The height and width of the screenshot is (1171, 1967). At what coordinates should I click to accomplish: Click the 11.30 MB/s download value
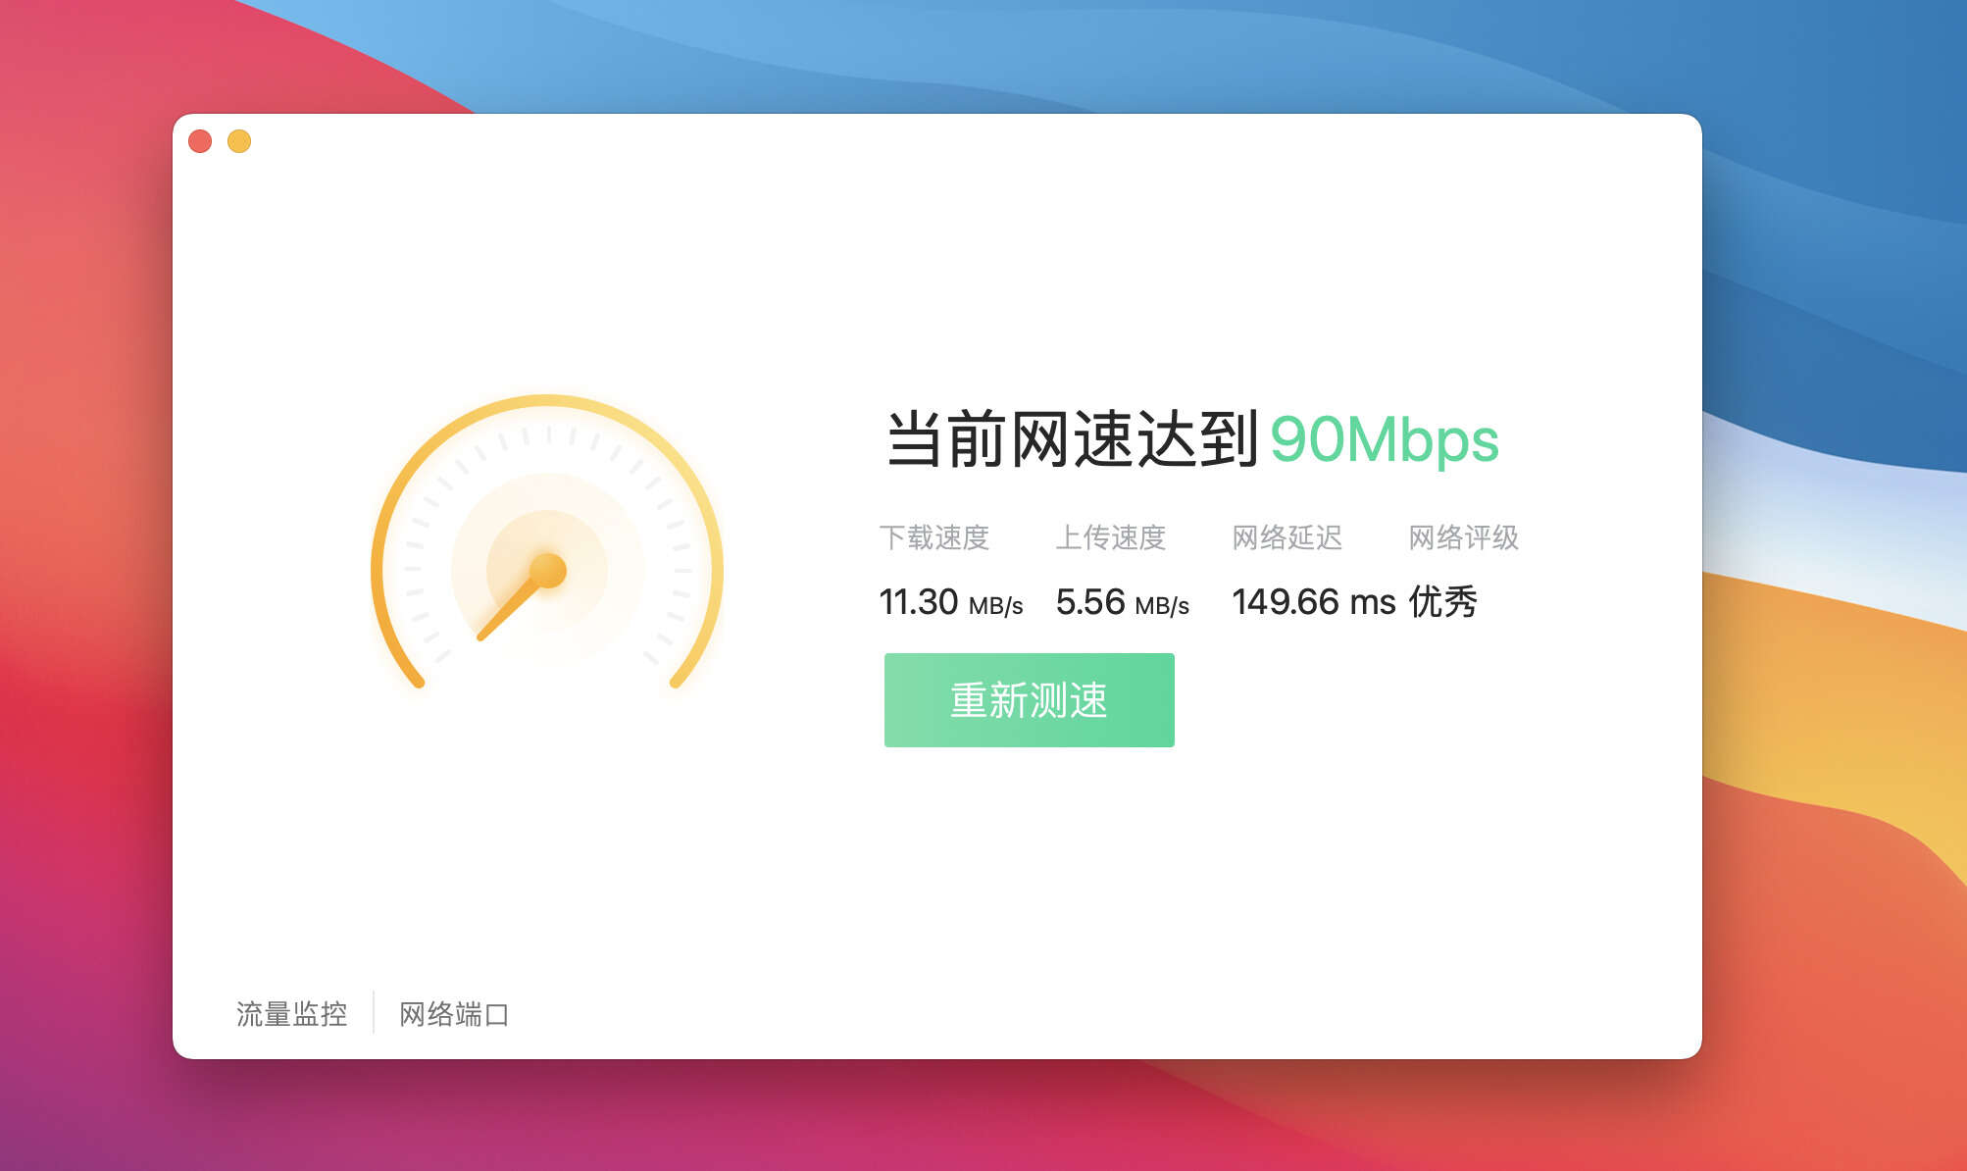(950, 602)
